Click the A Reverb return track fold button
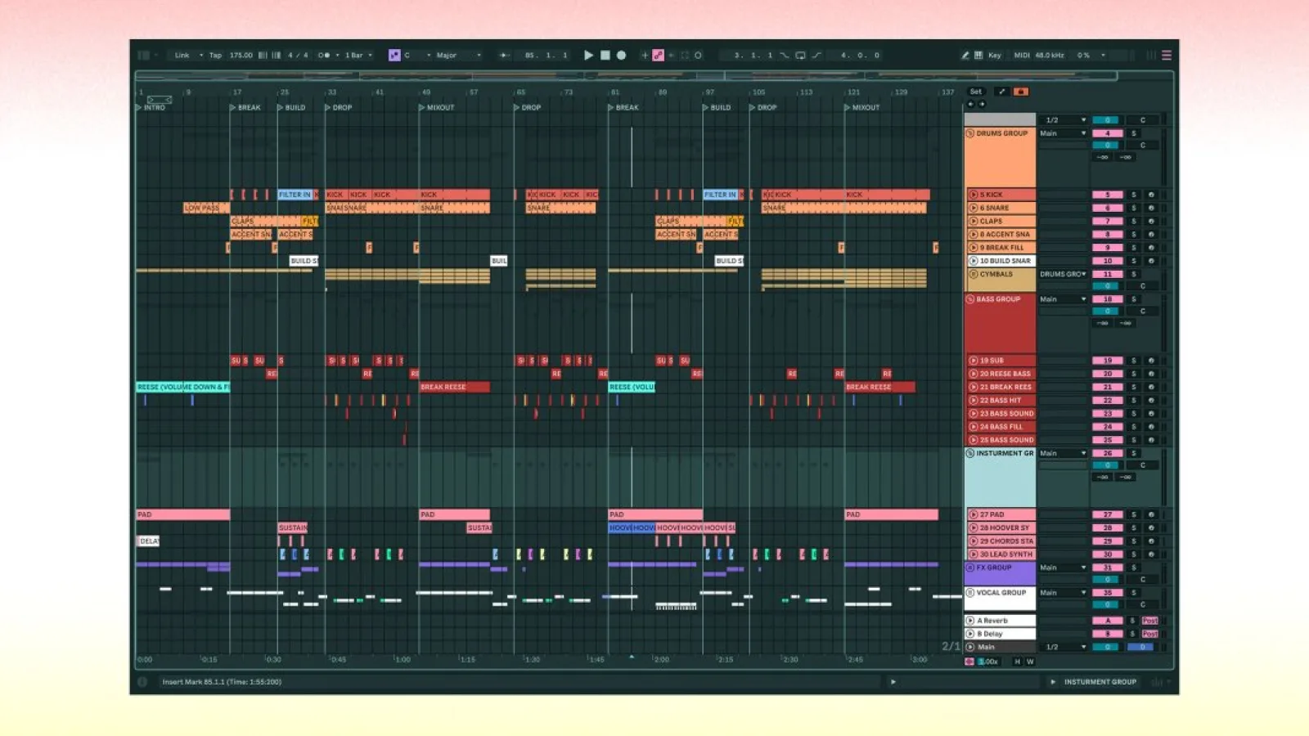 970,621
